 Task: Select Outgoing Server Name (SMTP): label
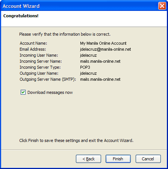[x=48, y=79]
